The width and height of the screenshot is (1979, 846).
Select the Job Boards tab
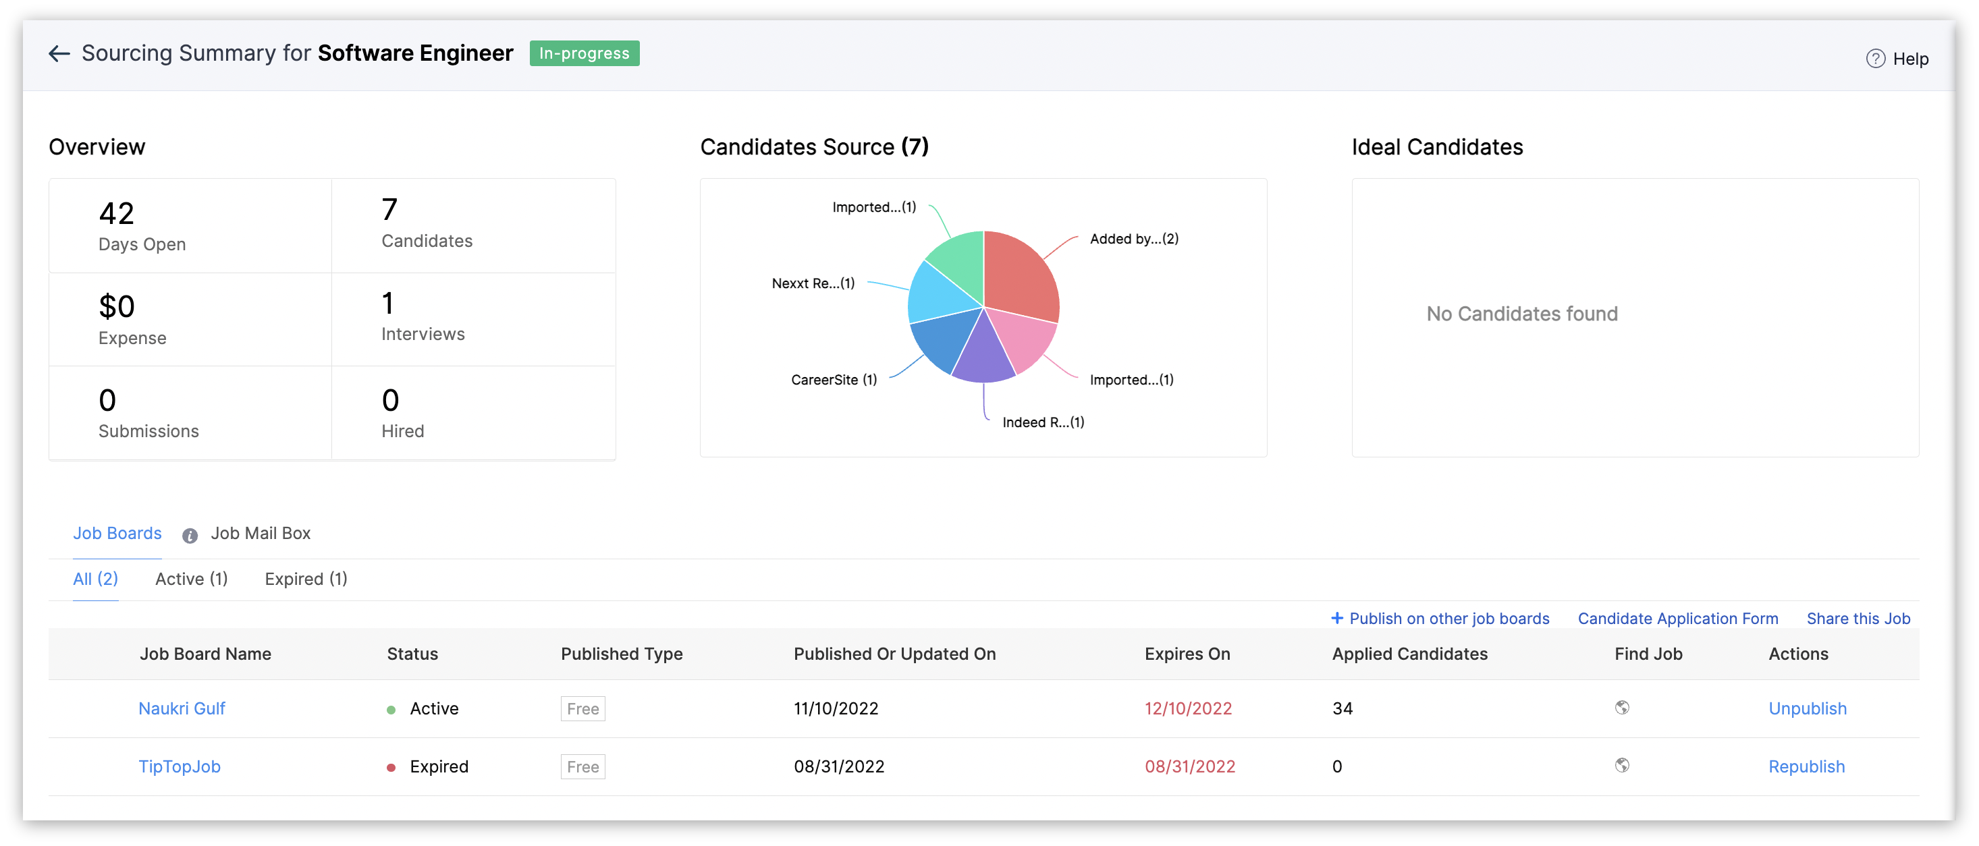point(117,534)
